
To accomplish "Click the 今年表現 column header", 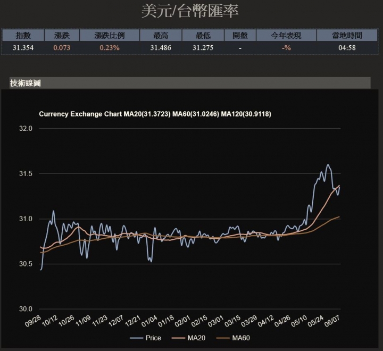I will pos(286,36).
